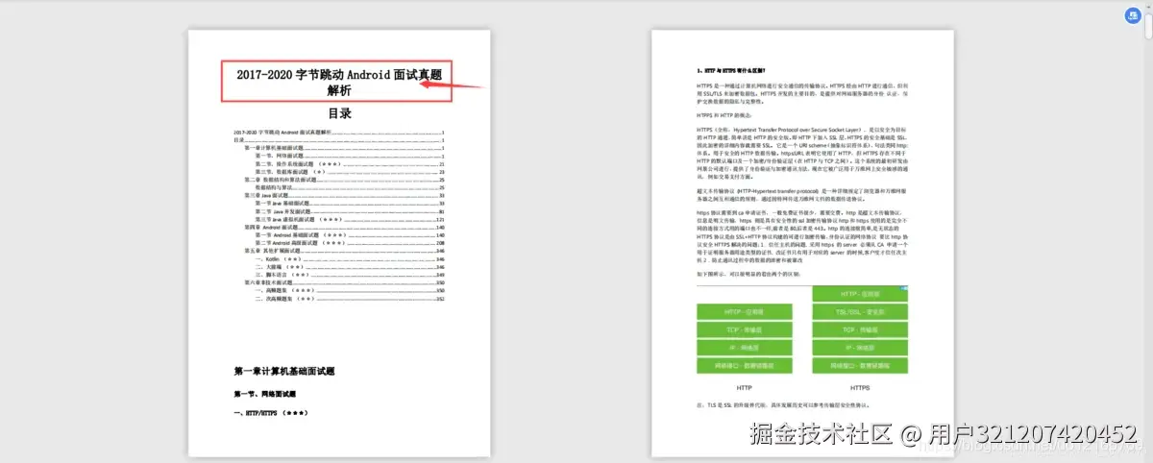Click the right PDF page thumbnail
This screenshot has width=1153, height=463.
802,243
